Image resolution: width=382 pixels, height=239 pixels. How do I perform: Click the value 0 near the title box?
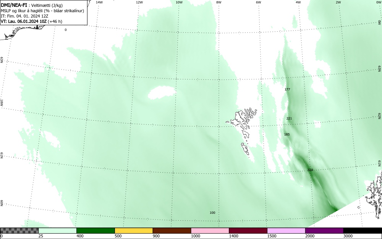pyautogui.click(x=66, y=30)
